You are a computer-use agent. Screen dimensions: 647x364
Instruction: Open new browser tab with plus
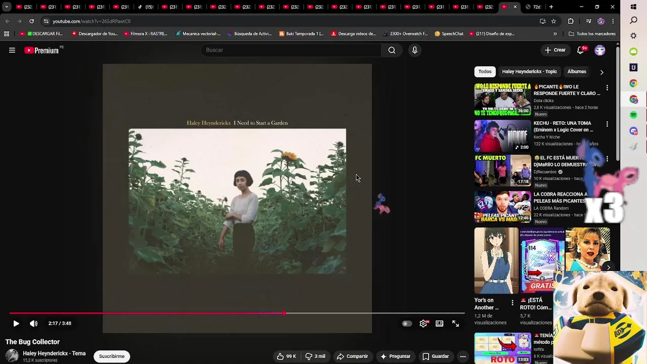551,7
